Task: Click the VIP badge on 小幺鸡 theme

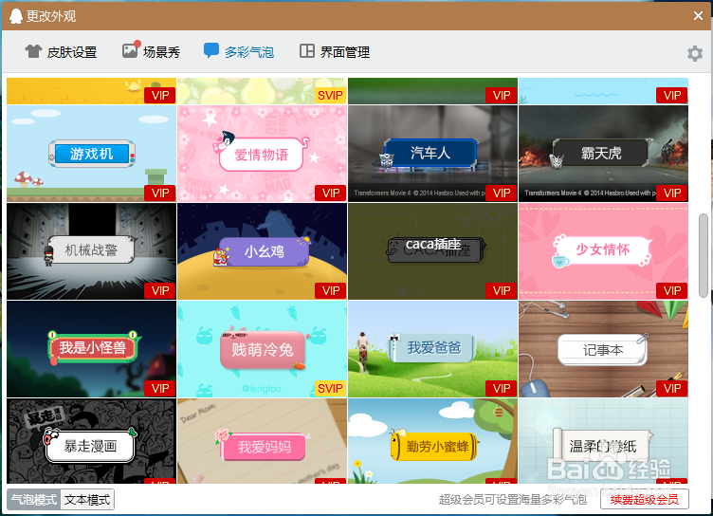Action: 331,291
